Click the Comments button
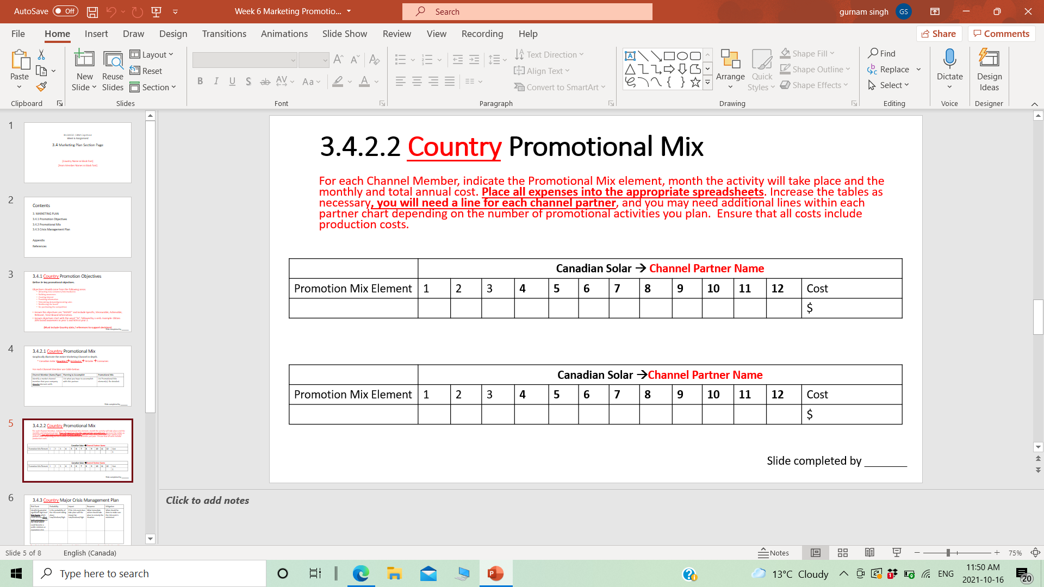1044x587 pixels. point(1002,34)
